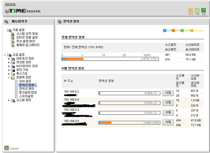Select 컨넥션 정보 highlighted tree item
Image resolution: width=210 pixels, height=153 pixels.
click(27, 85)
